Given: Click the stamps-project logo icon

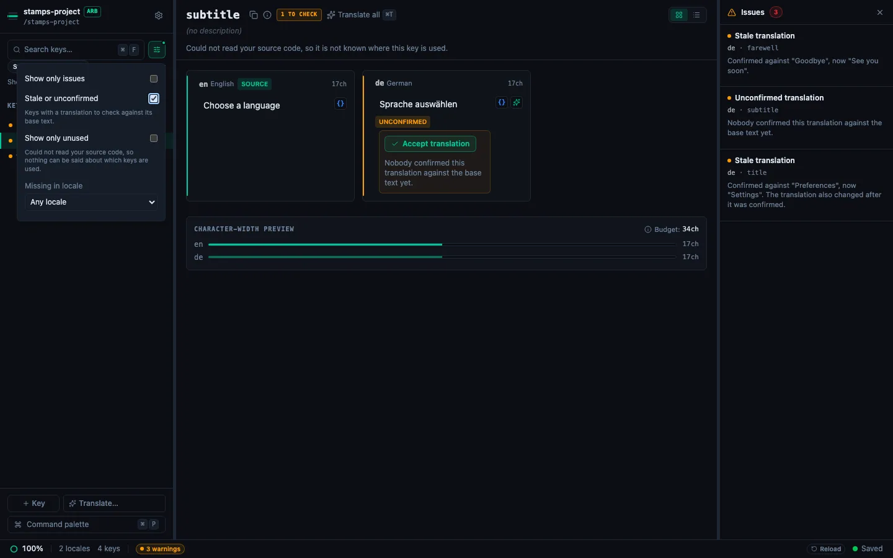Looking at the screenshot, I should (12, 16).
